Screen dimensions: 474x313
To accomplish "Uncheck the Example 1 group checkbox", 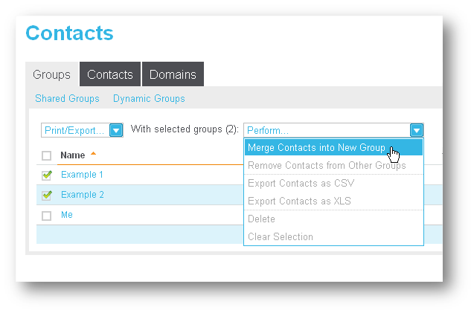I will (47, 175).
